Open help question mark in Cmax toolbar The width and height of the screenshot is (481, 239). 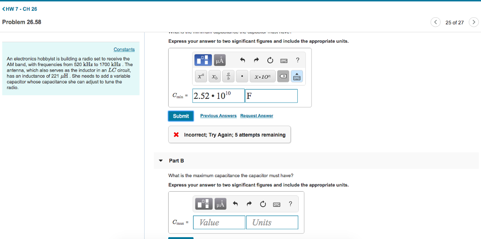pos(290,203)
